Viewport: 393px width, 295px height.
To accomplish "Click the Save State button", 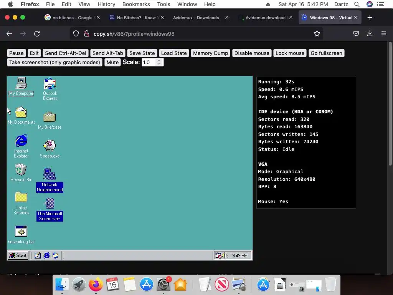I will (x=142, y=53).
